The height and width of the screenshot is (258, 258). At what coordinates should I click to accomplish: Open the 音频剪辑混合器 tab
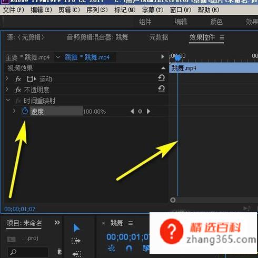coord(97,37)
